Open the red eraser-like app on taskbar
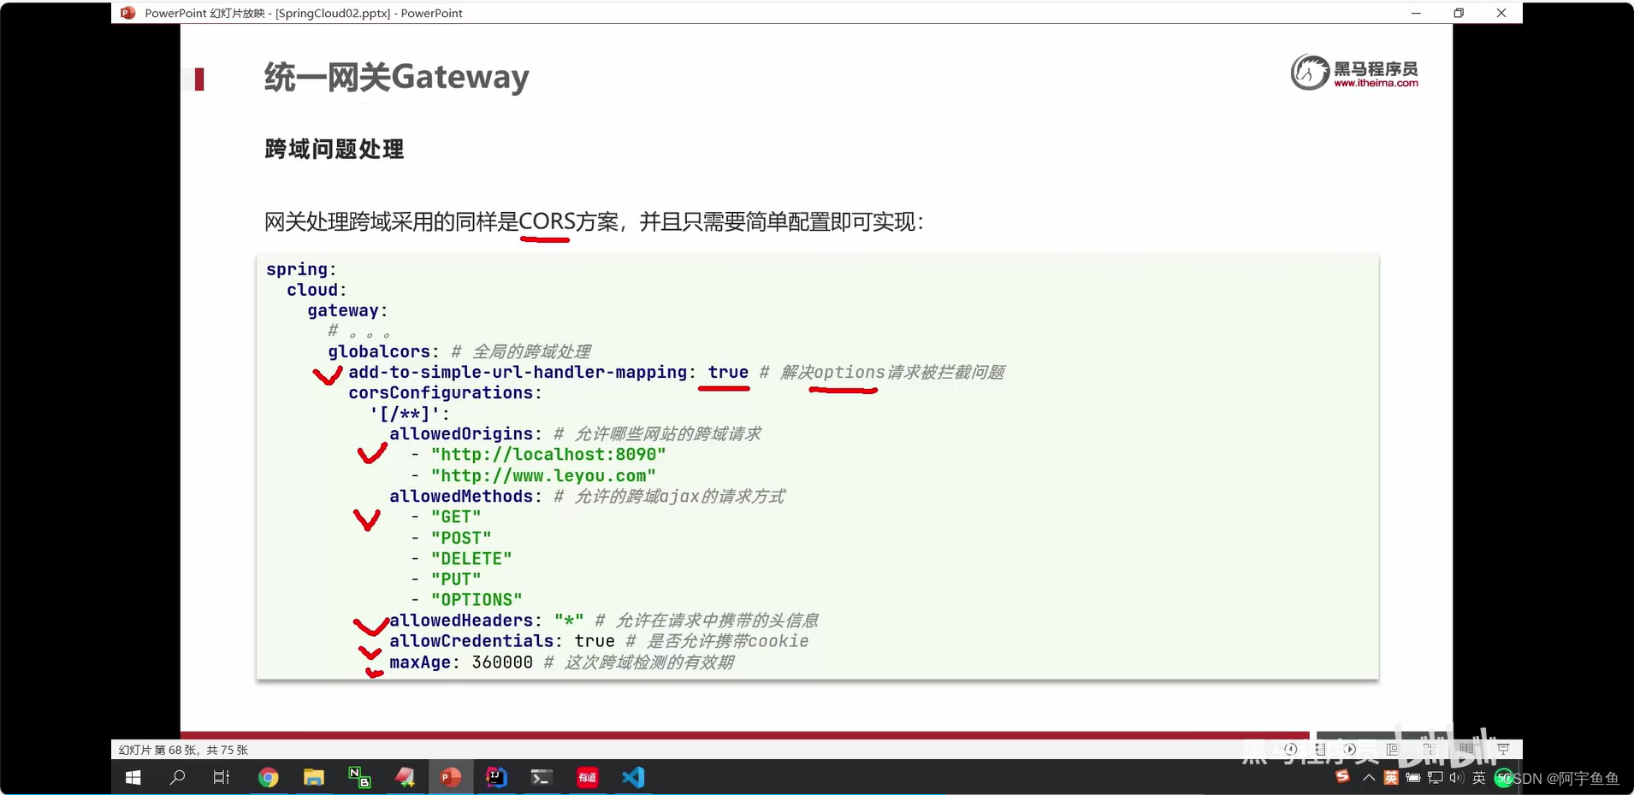 point(405,777)
